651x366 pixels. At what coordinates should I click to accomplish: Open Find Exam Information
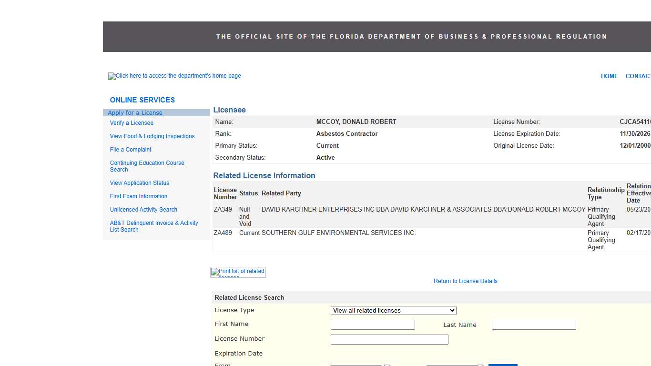(138, 196)
